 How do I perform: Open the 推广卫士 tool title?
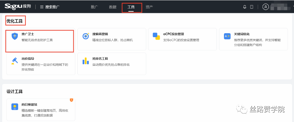(x=28, y=34)
